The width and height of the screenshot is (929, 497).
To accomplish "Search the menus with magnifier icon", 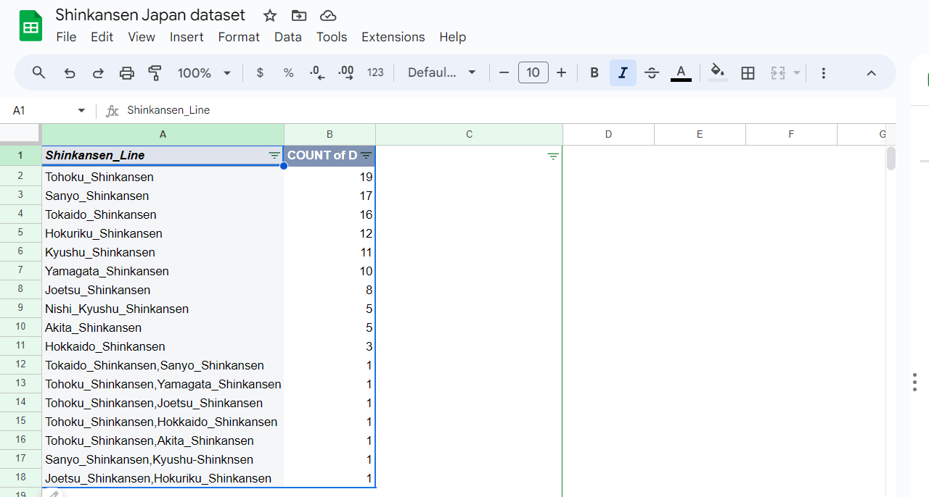I will pos(39,72).
